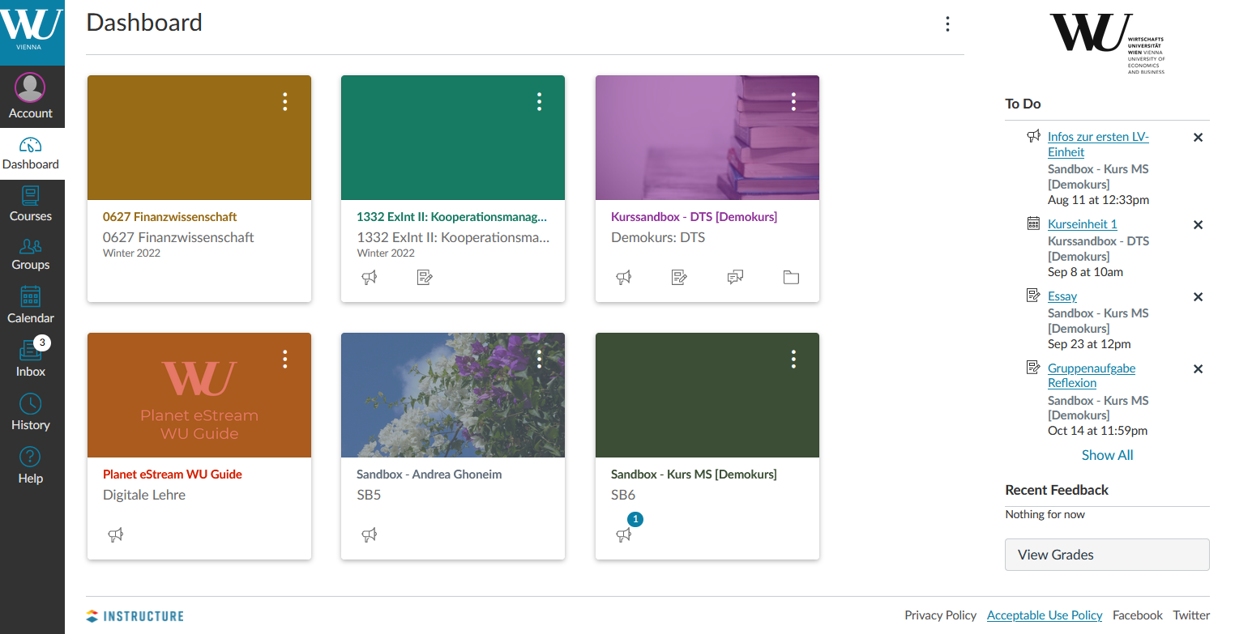Open the Account menu in sidebar
The height and width of the screenshot is (634, 1235).
point(32,96)
